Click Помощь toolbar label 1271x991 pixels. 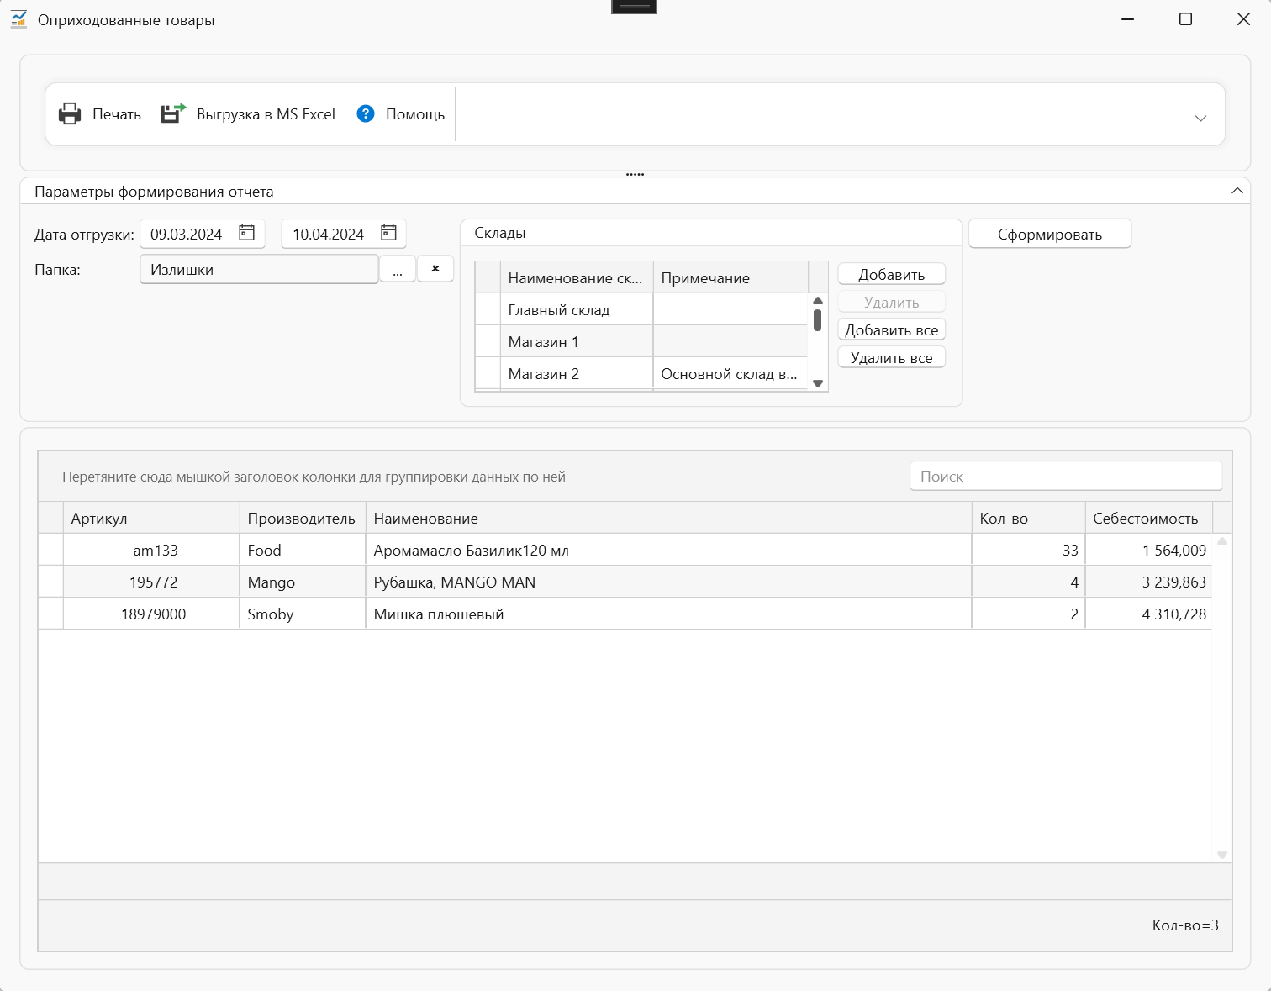pyautogui.click(x=415, y=113)
